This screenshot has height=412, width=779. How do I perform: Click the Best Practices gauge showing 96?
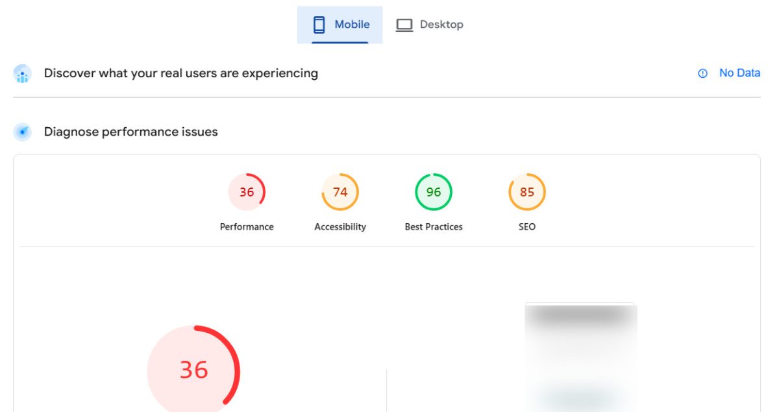pos(433,191)
